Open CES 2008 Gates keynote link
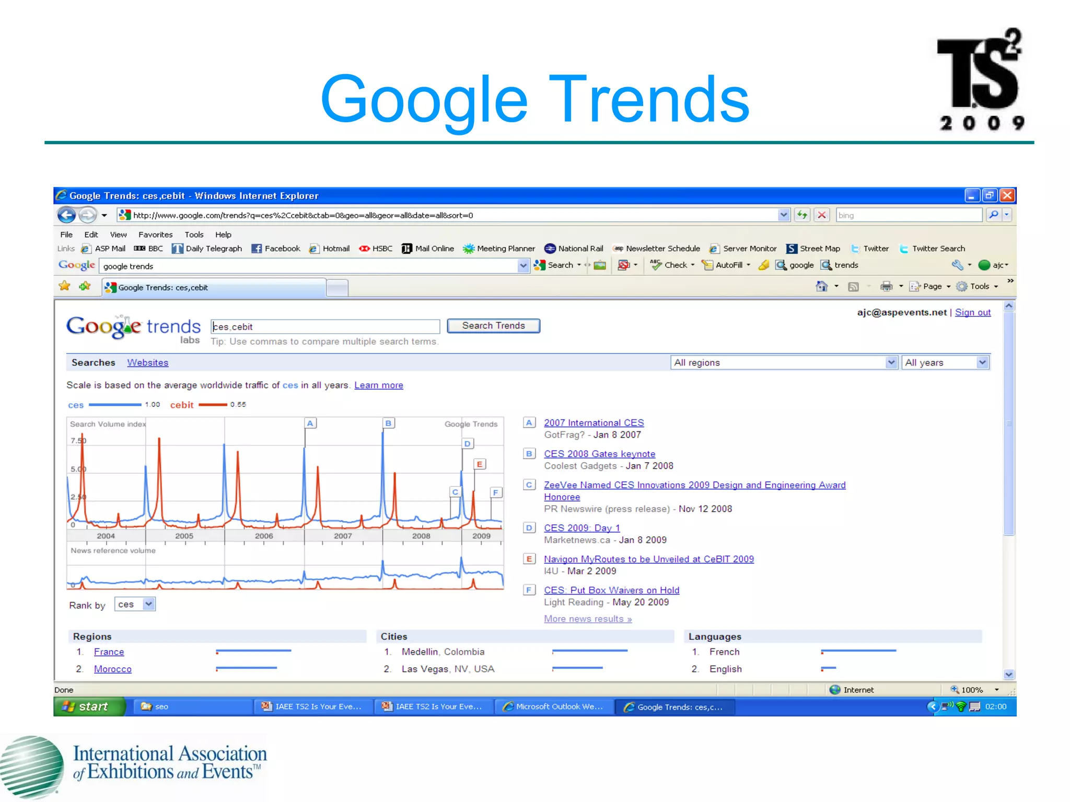Screen dimensions: 1070x802 point(600,454)
